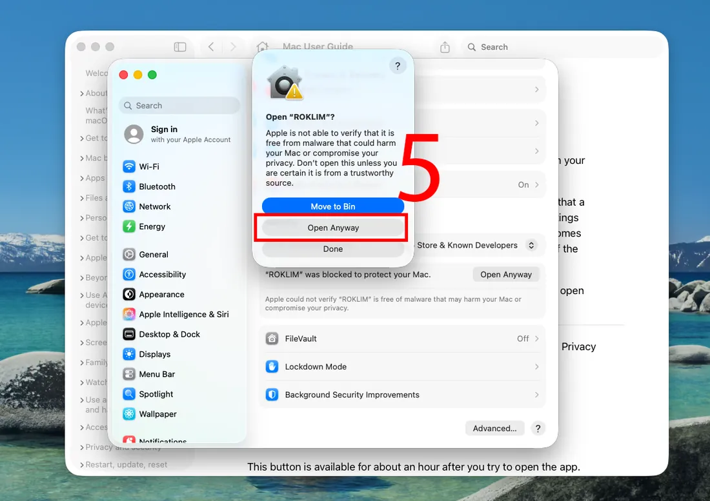Click the Mac User Guide search field
Screen dimensions: 710x501
coord(562,46)
